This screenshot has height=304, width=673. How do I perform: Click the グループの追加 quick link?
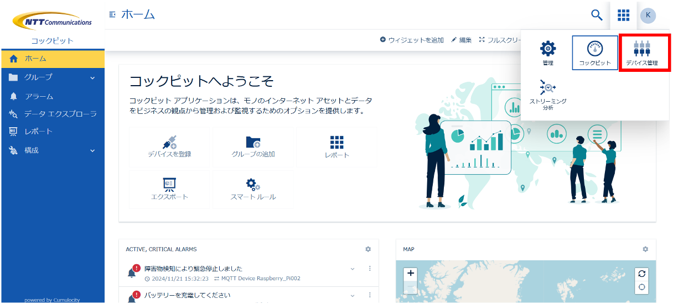[253, 146]
